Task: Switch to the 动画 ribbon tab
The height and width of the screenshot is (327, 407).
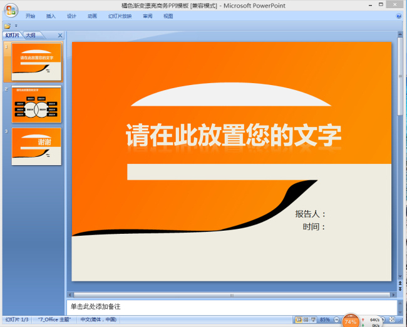Action: (92, 16)
